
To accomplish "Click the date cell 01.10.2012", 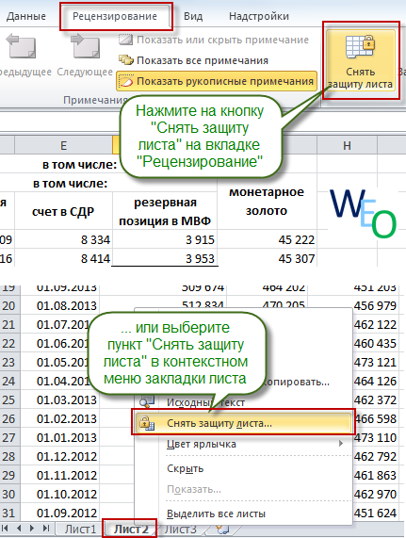I will 60,494.
